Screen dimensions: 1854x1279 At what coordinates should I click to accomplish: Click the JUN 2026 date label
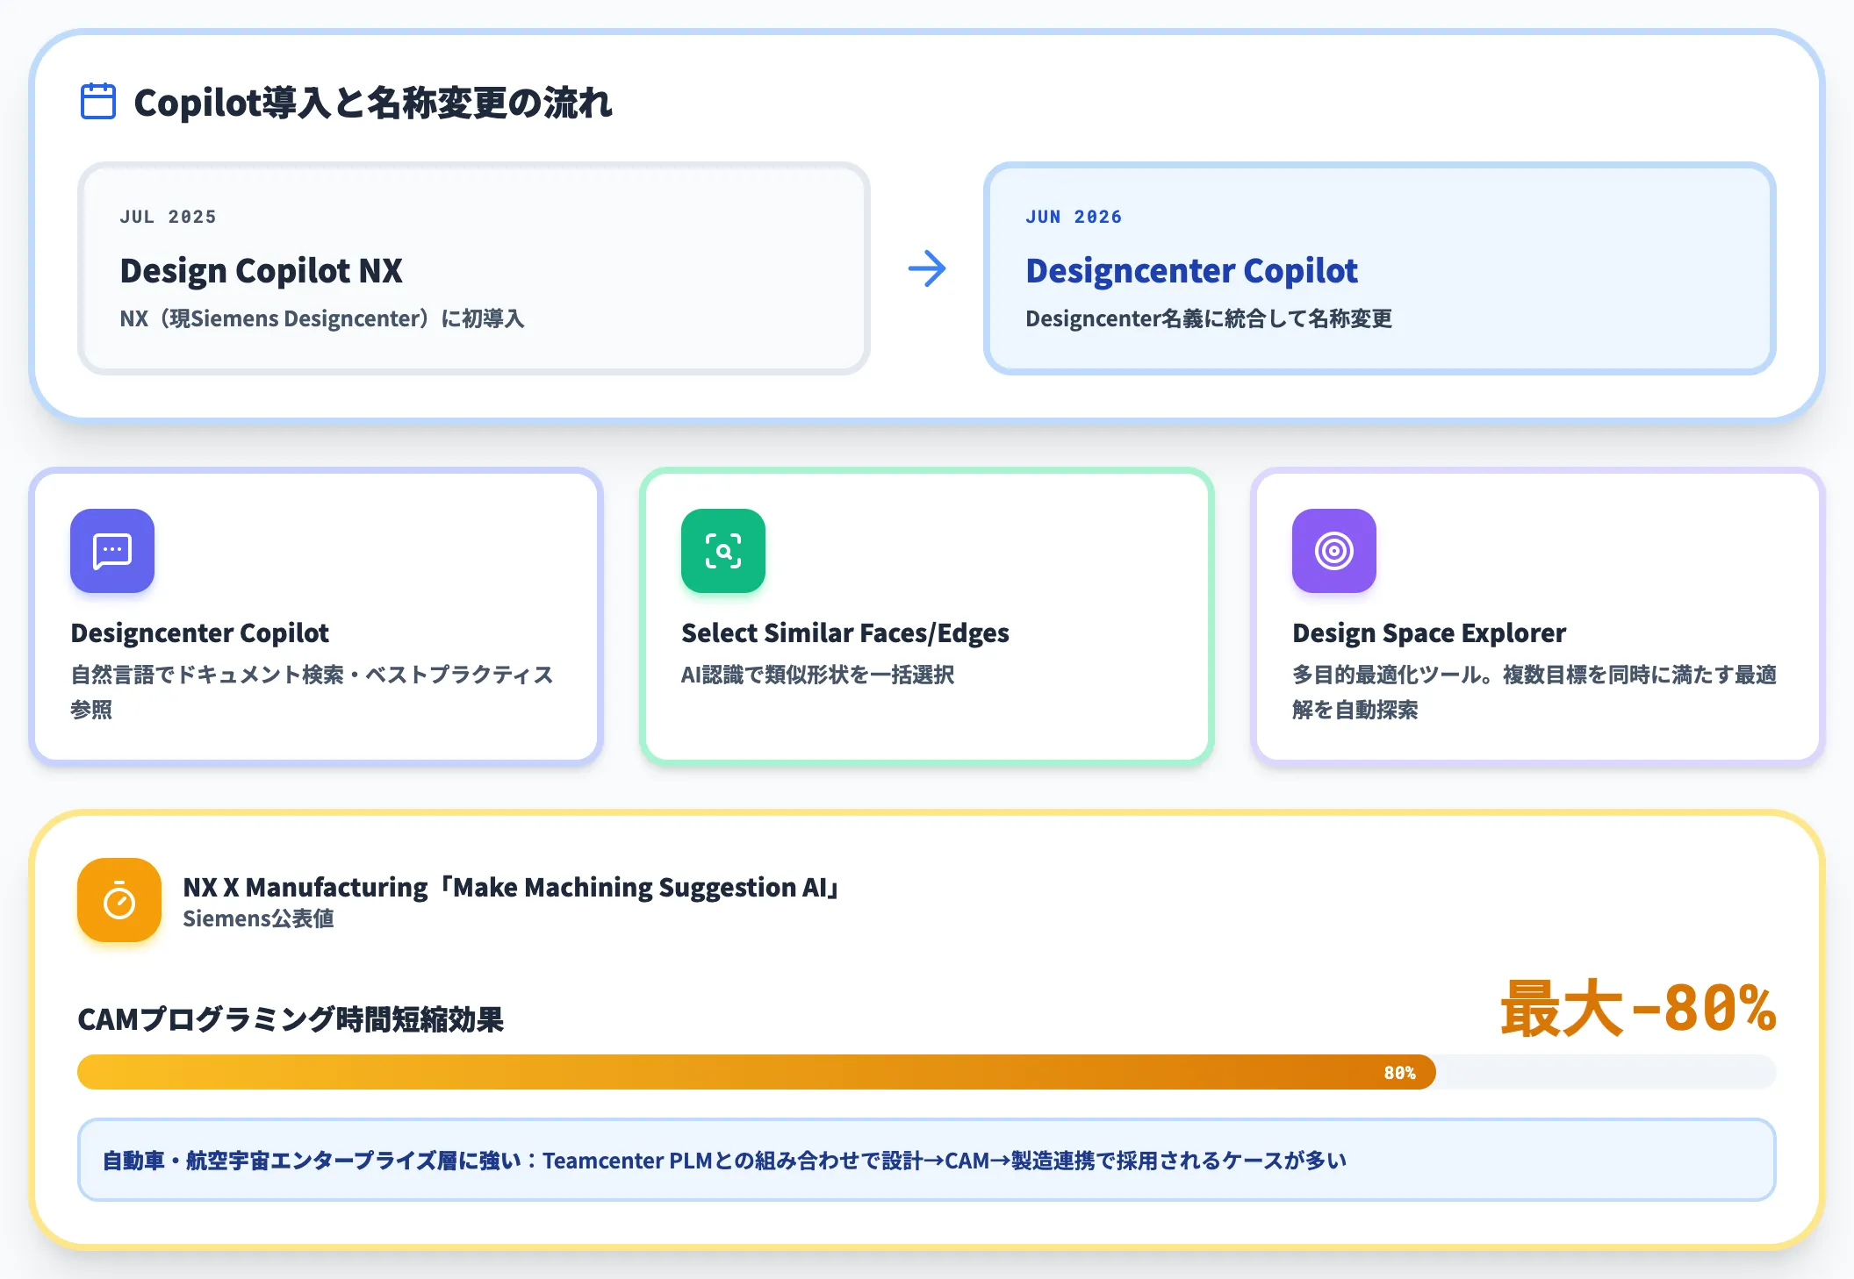[1074, 217]
